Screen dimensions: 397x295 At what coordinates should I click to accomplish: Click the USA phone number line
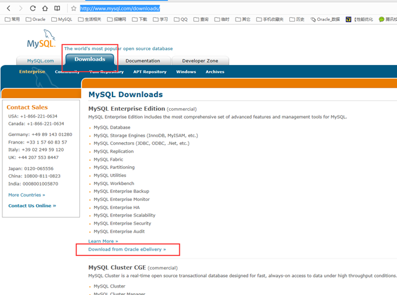tap(33, 116)
